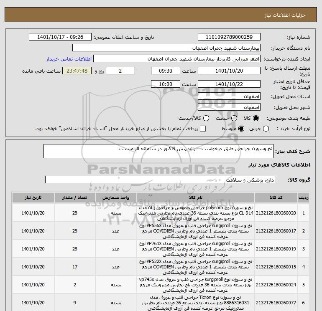Click the request creator field اصغر میرزایی

click(x=177, y=59)
